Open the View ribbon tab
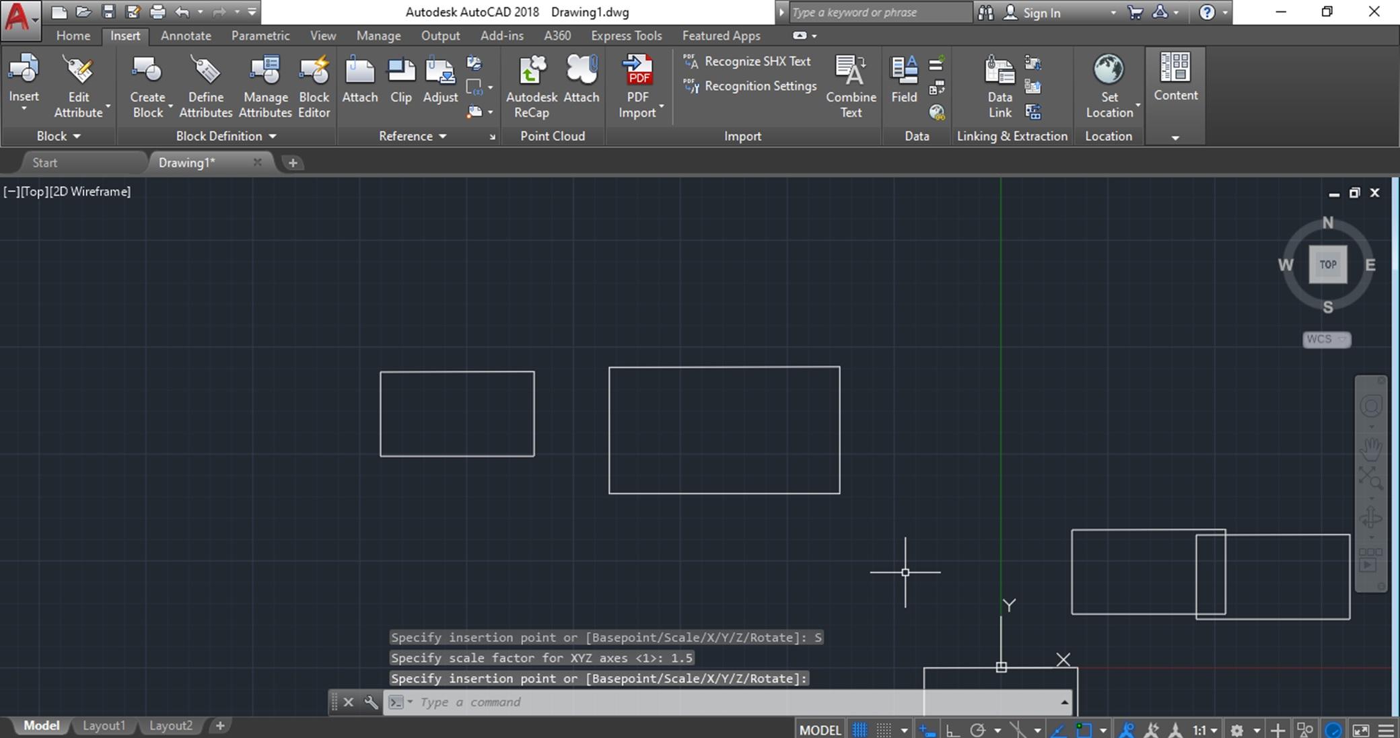Image resolution: width=1400 pixels, height=738 pixels. (323, 36)
